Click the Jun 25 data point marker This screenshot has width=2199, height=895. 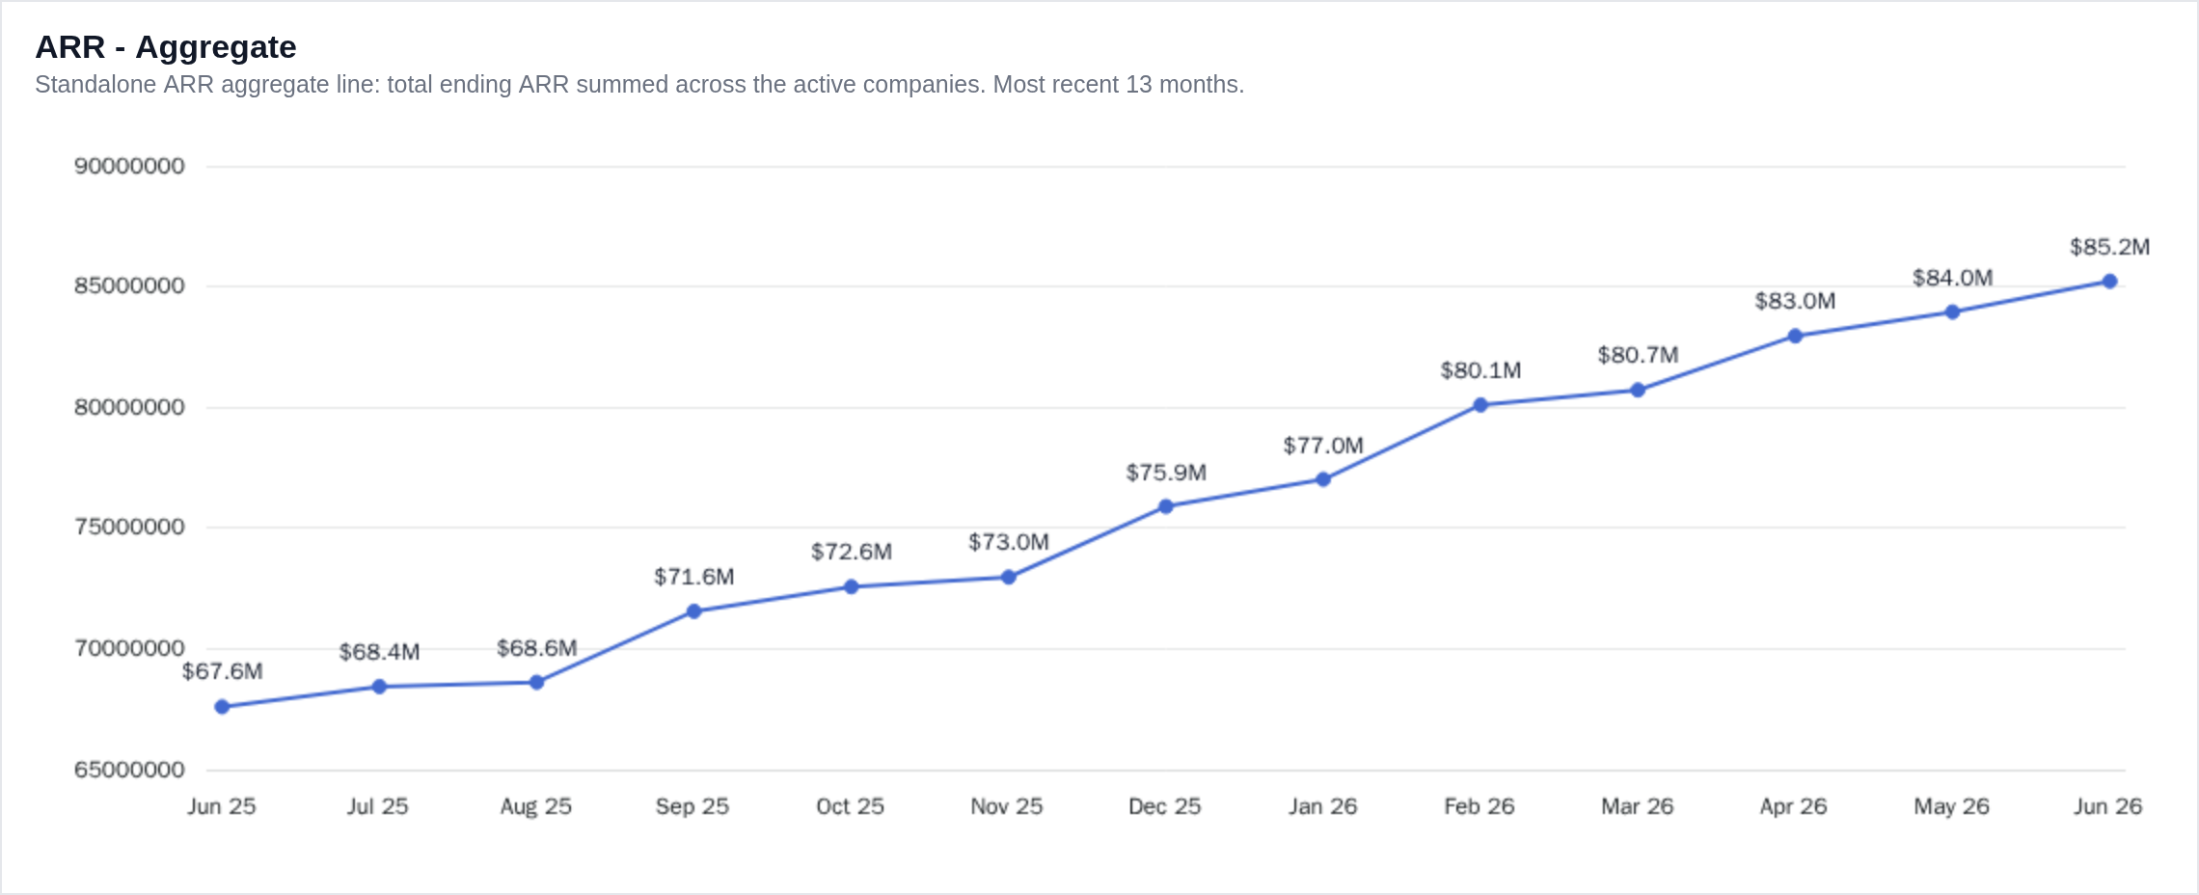(x=222, y=707)
